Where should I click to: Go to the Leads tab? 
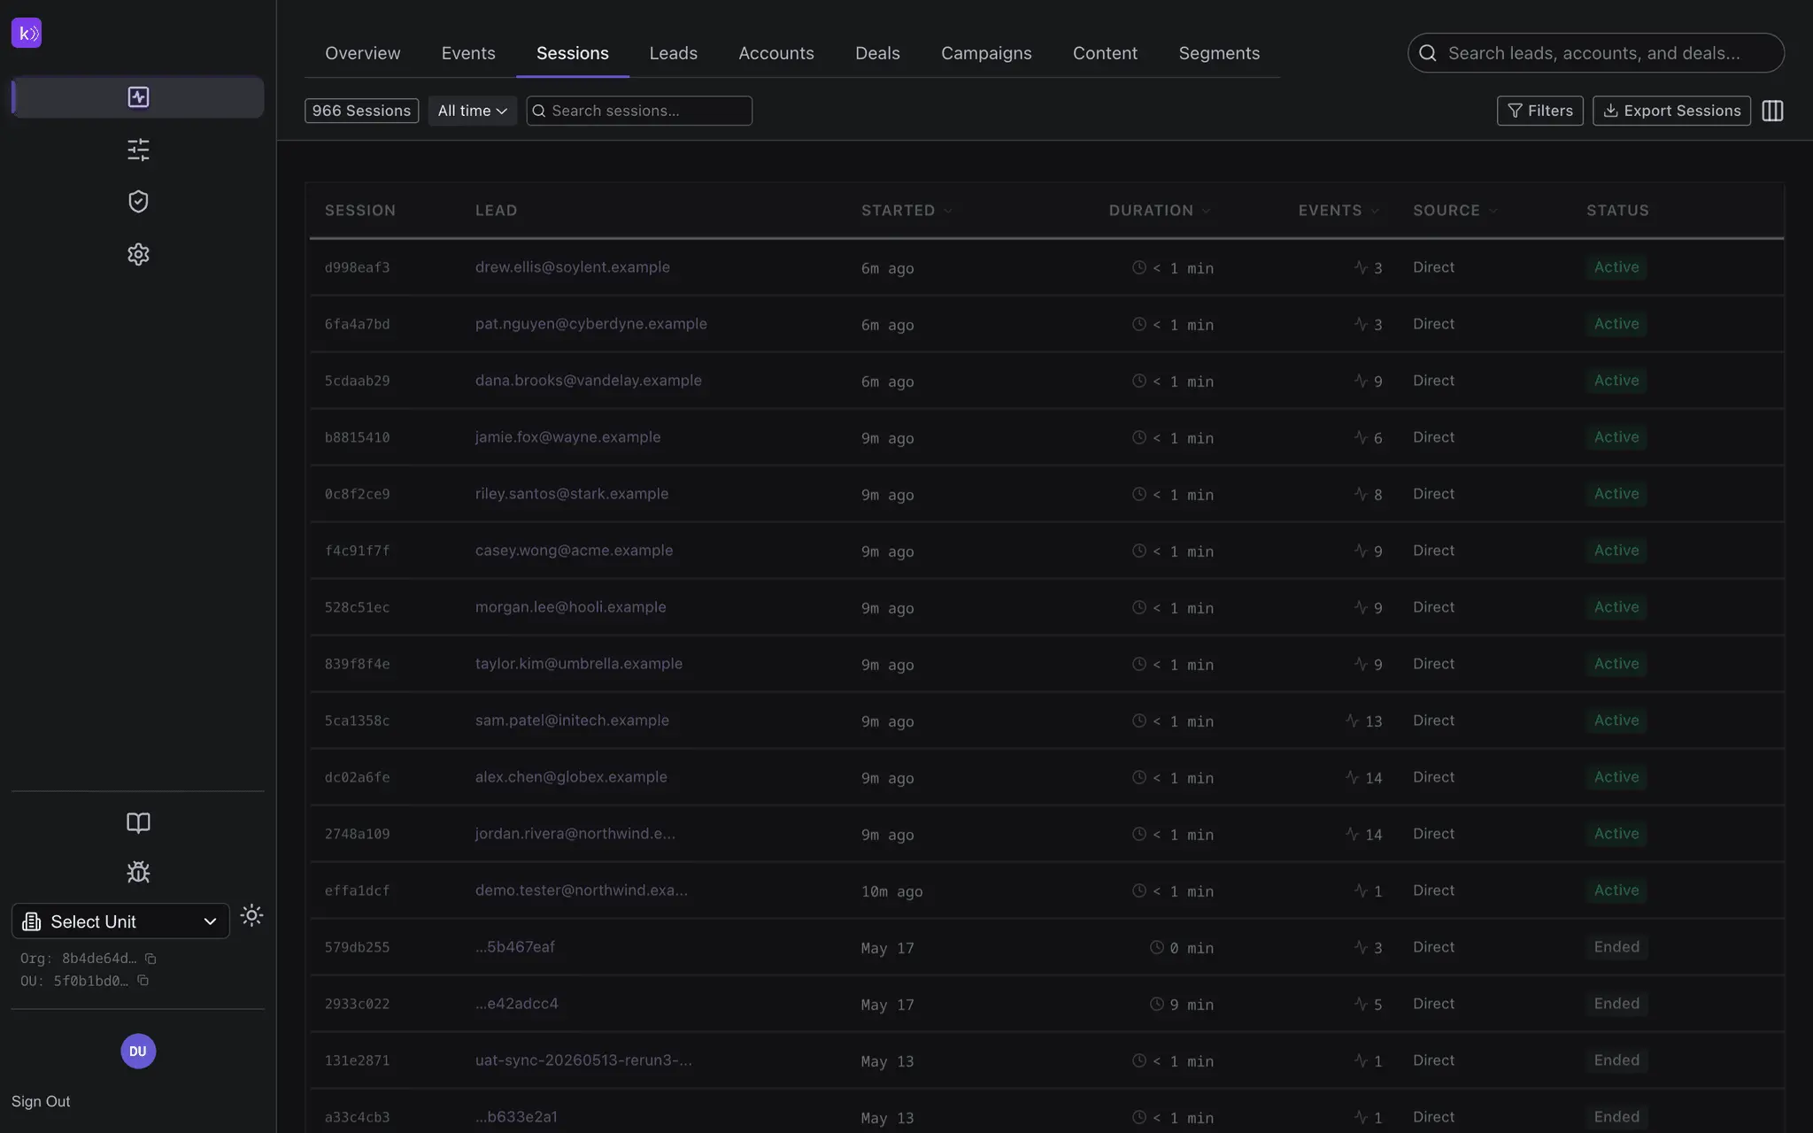tap(673, 53)
